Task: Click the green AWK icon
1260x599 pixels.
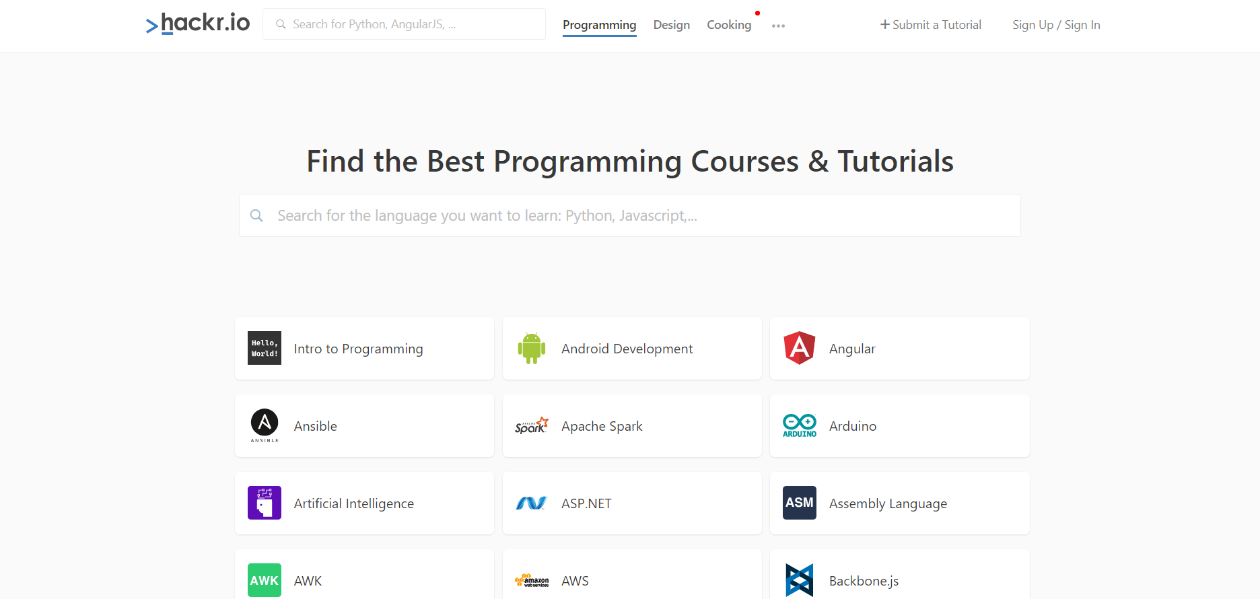Action: pos(265,580)
